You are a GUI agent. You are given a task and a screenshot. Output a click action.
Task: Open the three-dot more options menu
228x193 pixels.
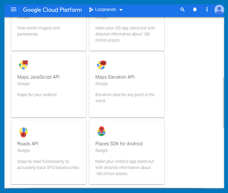coord(207,10)
